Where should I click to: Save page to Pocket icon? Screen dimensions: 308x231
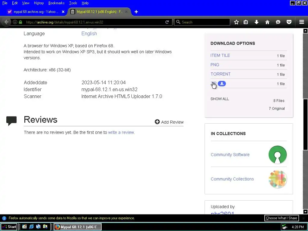[x=289, y=22]
